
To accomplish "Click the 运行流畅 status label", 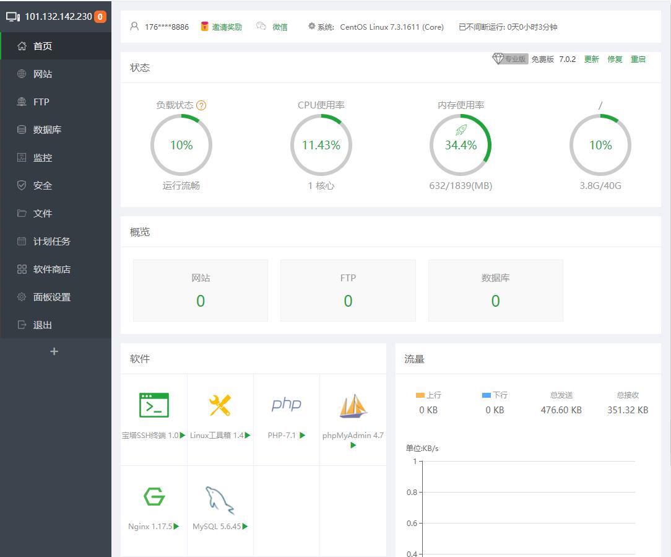I will (181, 185).
